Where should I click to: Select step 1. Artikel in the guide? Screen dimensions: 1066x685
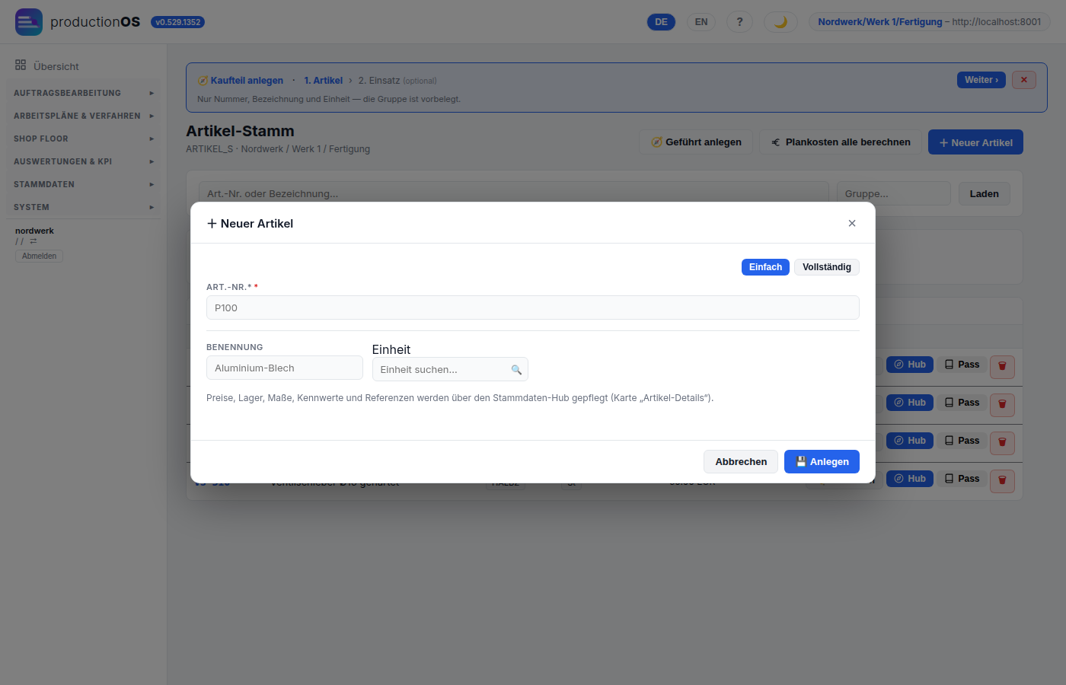pos(324,81)
